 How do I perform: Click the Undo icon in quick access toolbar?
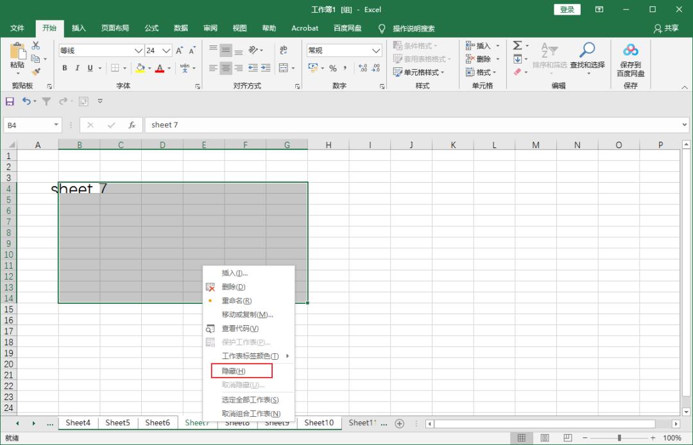(x=26, y=101)
